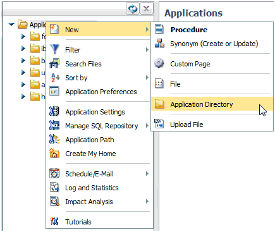This screenshot has width=275, height=232.
Task: Click the Log and Statistics icon
Action: (54, 187)
